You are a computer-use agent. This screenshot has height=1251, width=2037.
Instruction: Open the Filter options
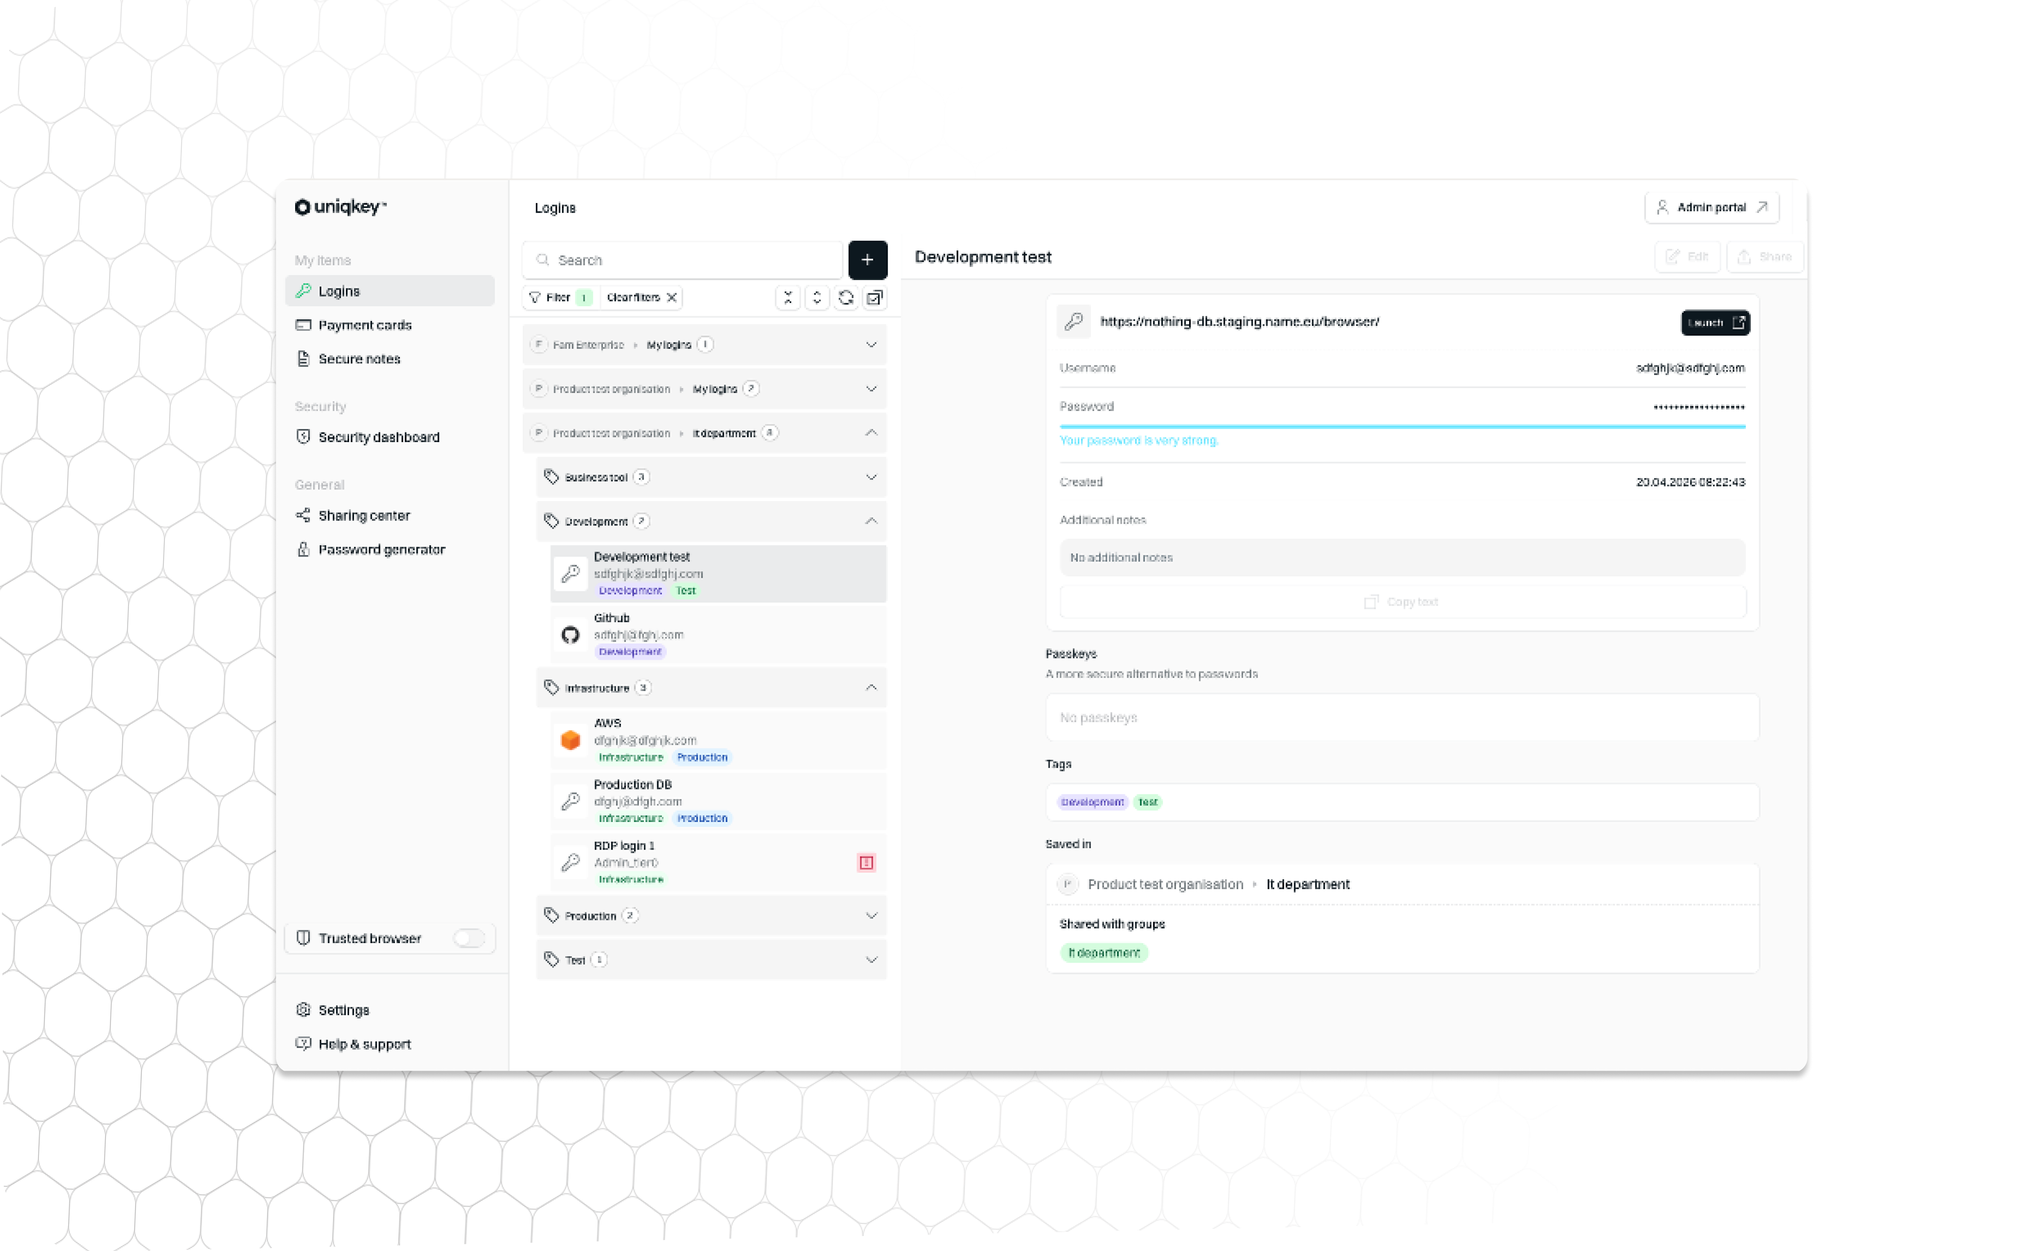click(x=560, y=298)
